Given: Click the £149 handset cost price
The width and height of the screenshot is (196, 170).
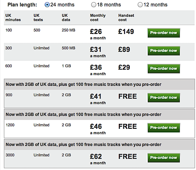Looking at the screenshot, I should click(126, 31).
